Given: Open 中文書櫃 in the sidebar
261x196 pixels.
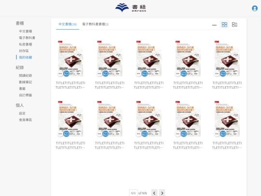Looking at the screenshot, I should (26, 31).
